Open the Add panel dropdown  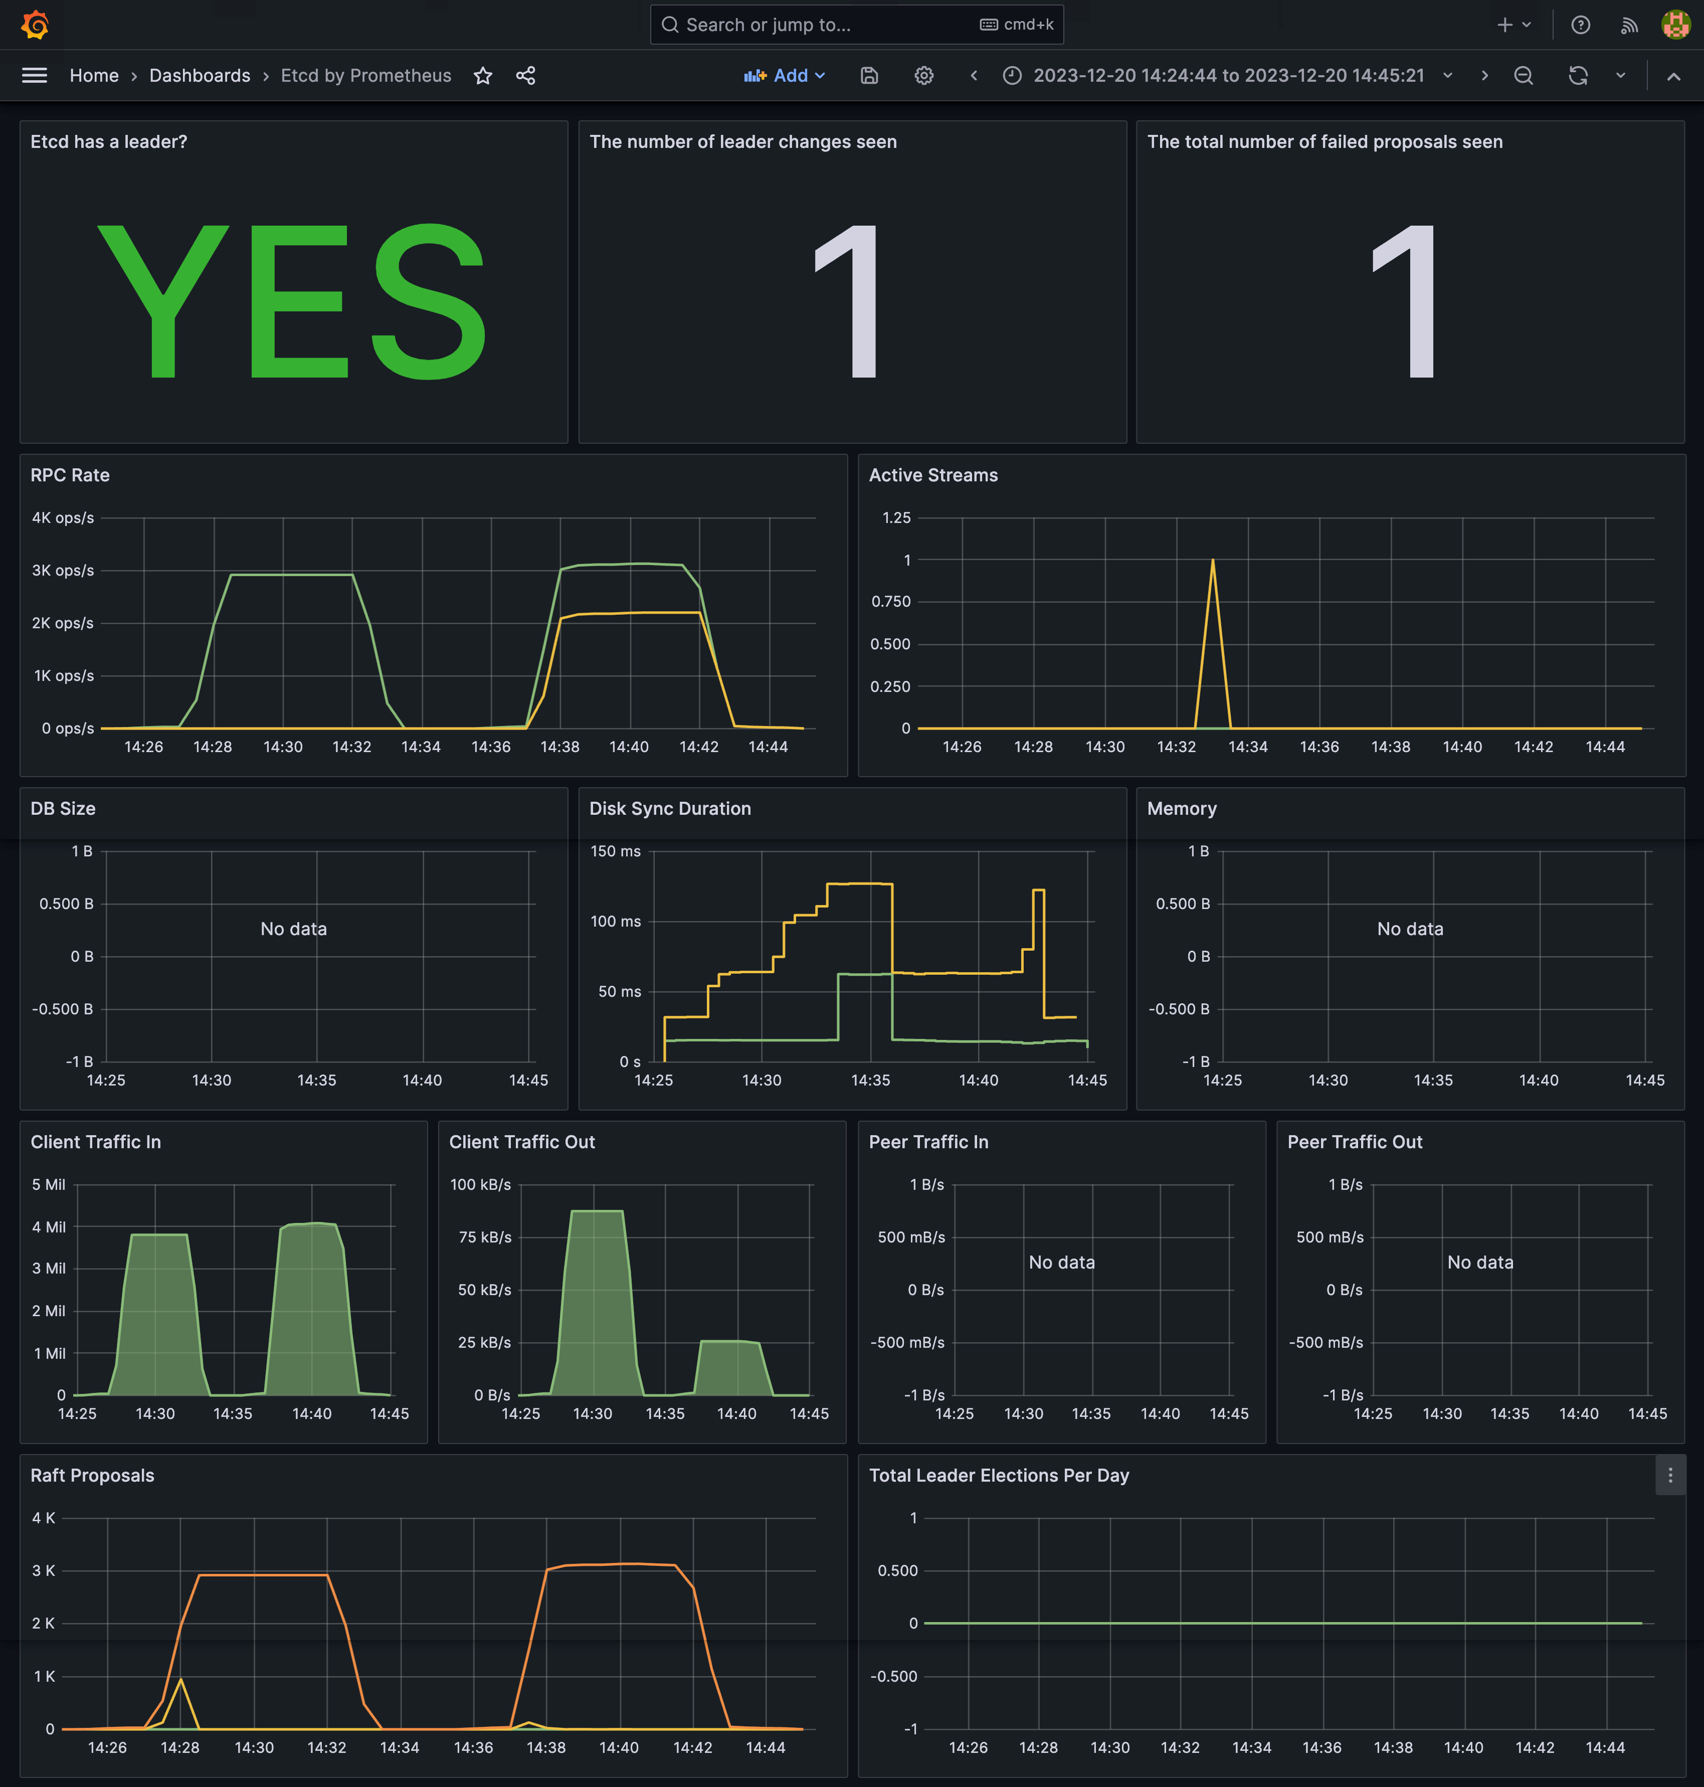[785, 75]
